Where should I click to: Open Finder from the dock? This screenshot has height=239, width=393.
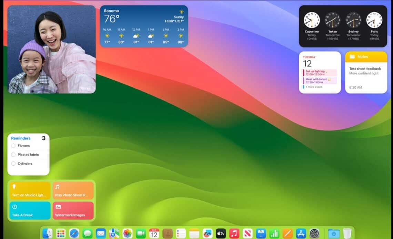coord(47,233)
